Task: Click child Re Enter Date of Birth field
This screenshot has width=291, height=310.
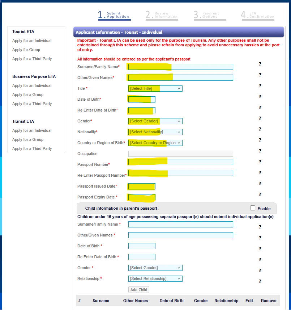Action: point(142,257)
